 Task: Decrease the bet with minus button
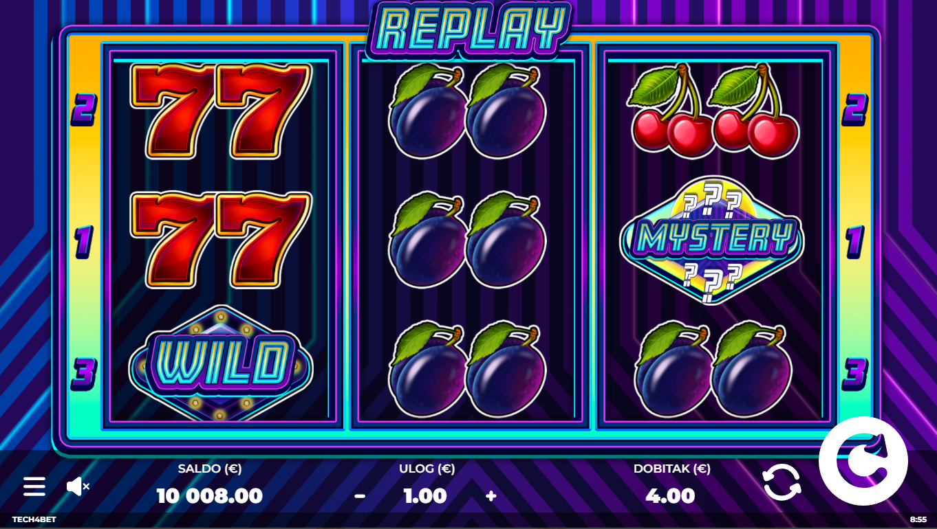(360, 496)
